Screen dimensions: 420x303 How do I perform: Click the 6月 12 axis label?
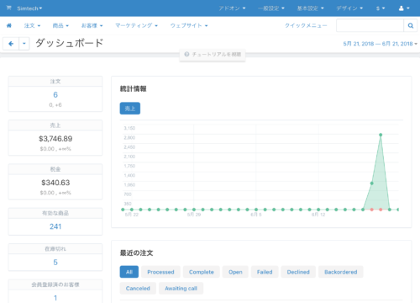pyautogui.click(x=318, y=215)
